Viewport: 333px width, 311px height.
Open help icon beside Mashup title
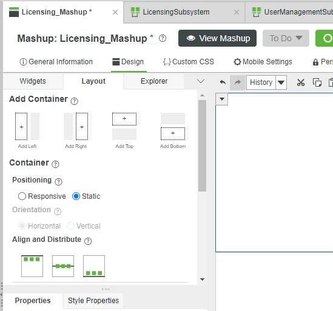pyautogui.click(x=163, y=38)
